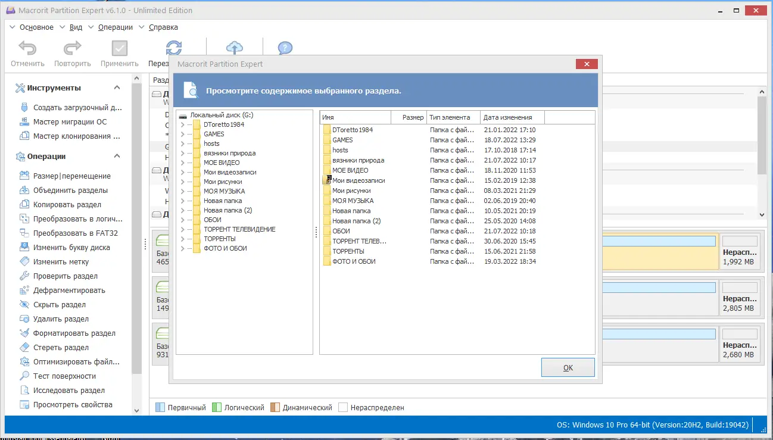This screenshot has width=773, height=440.
Task: Select ОБОИ folder in tree
Action: [x=212, y=220]
